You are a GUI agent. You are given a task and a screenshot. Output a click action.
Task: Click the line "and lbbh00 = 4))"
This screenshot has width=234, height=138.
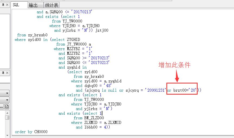[x=93, y=127]
